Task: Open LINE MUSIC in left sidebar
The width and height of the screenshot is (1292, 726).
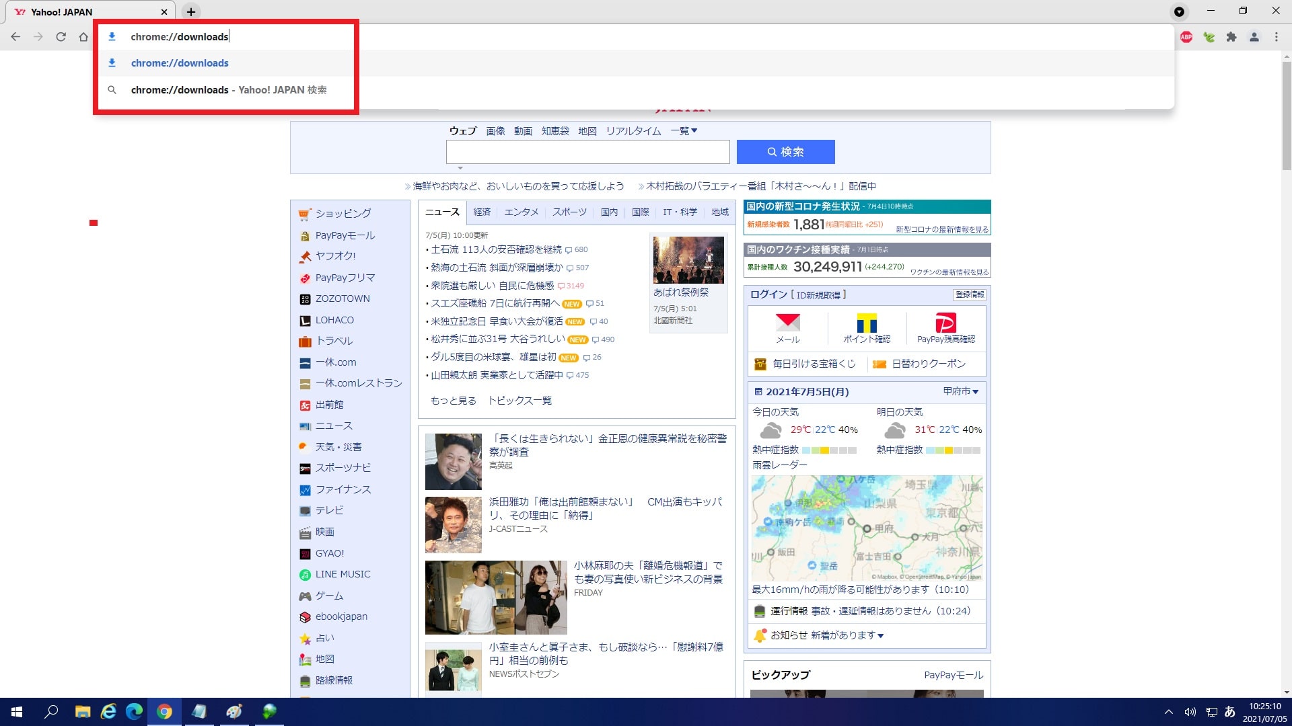Action: click(343, 574)
